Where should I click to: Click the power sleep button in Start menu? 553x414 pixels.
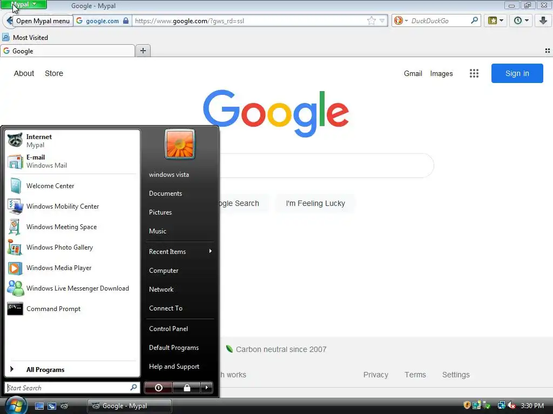coord(158,388)
